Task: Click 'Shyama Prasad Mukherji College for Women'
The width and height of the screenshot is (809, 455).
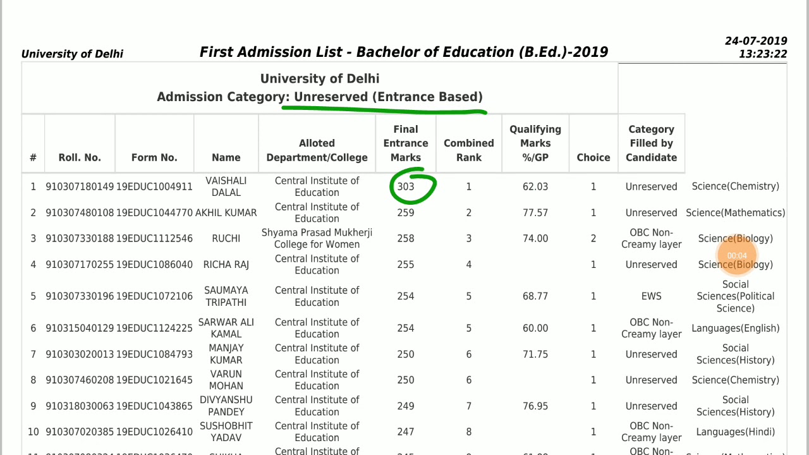Action: (317, 238)
